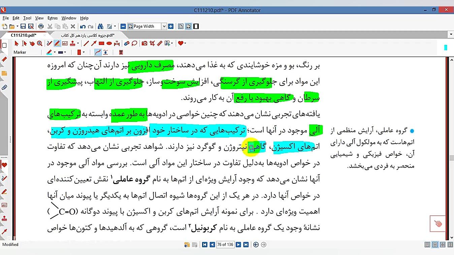This screenshot has width=454, height=255.
Task: Toggle full screen mode
Action: 196,26
